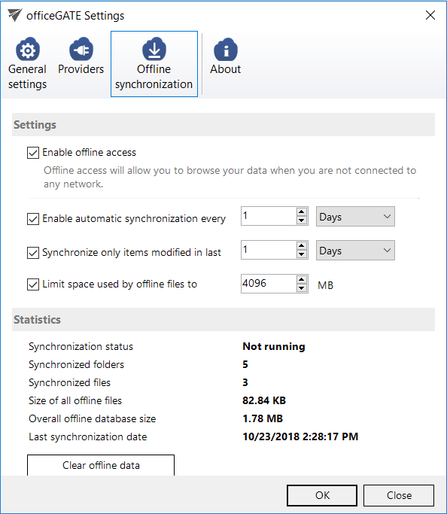
Task: Uncheck Enable automatic synchronization every
Action: (x=33, y=219)
